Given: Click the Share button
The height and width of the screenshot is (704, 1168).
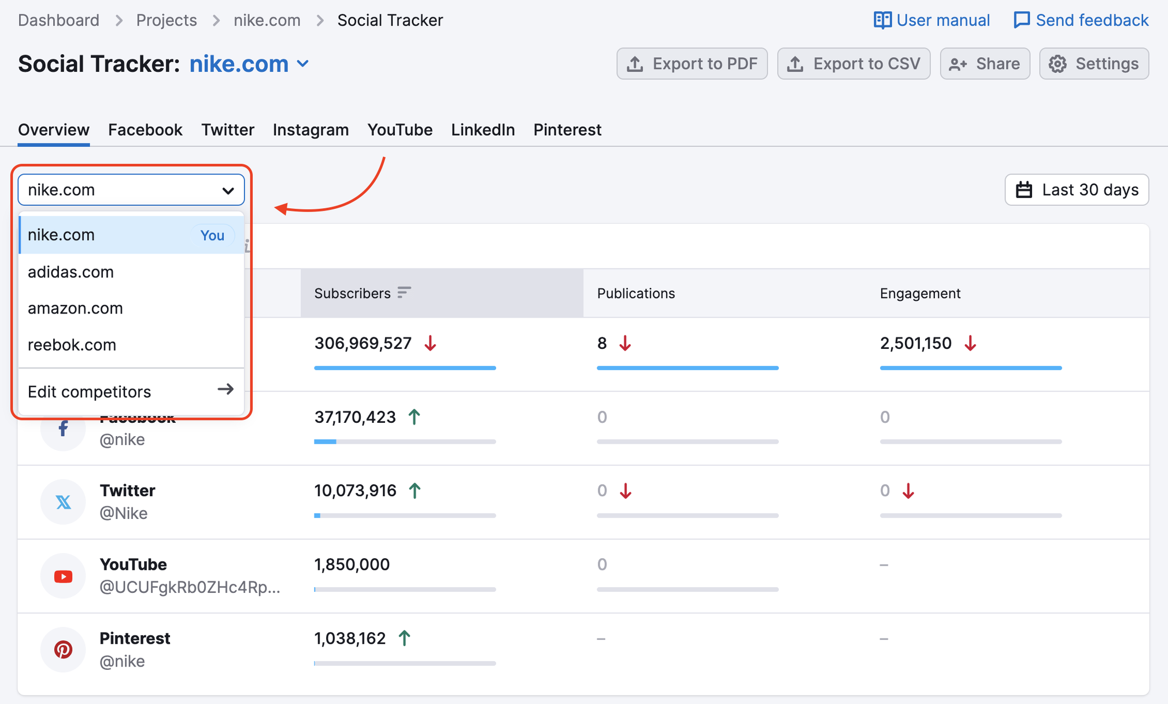Looking at the screenshot, I should [x=984, y=64].
